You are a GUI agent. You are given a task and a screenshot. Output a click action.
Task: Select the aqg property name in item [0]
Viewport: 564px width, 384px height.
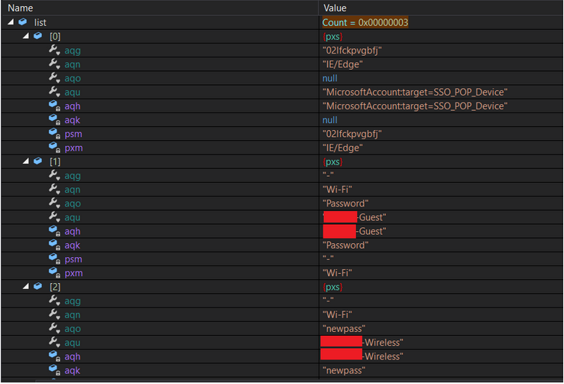coord(73,50)
